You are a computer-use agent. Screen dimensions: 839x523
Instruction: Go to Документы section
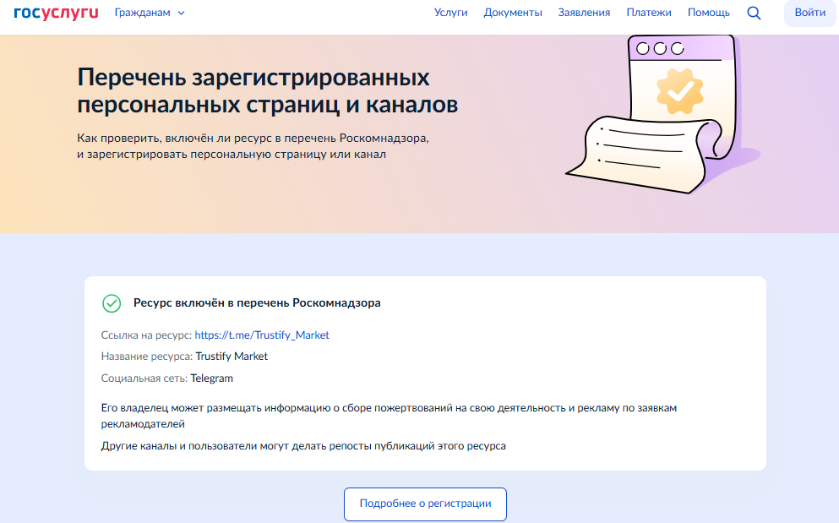(x=513, y=13)
